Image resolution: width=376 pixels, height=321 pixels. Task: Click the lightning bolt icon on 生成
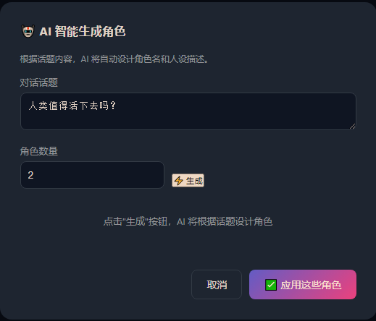point(179,181)
